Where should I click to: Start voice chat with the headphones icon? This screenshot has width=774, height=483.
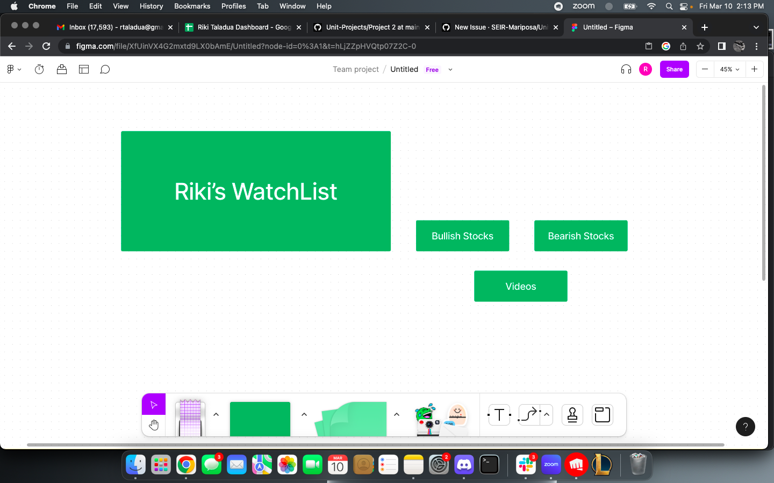[x=626, y=69]
